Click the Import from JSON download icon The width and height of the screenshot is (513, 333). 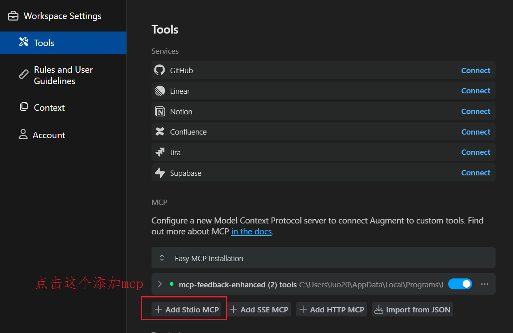[378, 310]
